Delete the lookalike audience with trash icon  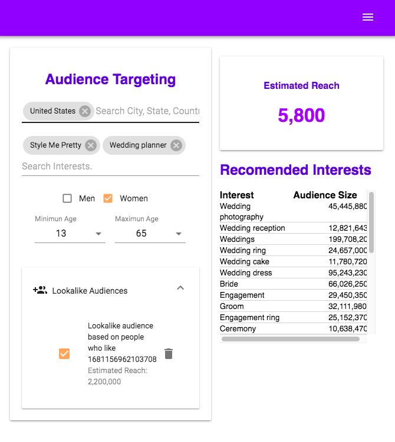point(169,354)
